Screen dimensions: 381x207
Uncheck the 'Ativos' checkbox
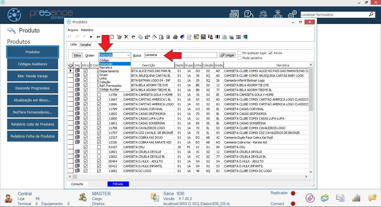coord(270,53)
